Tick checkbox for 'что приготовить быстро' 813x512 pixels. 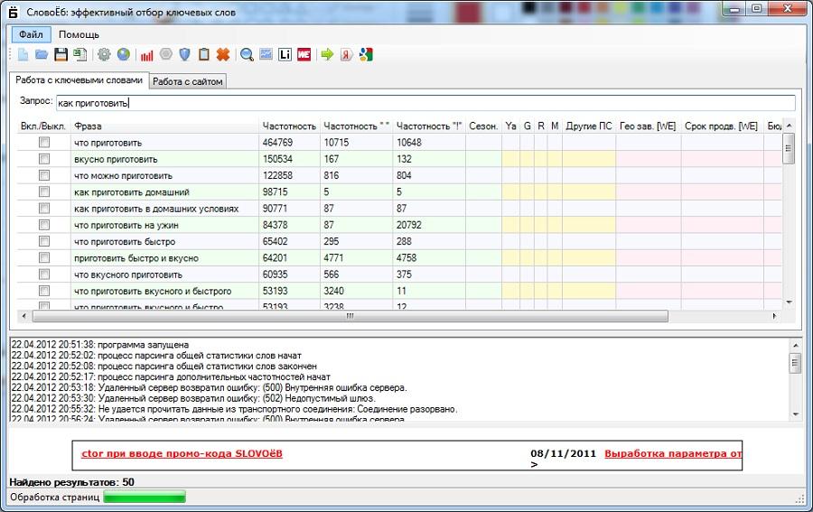coord(44,241)
